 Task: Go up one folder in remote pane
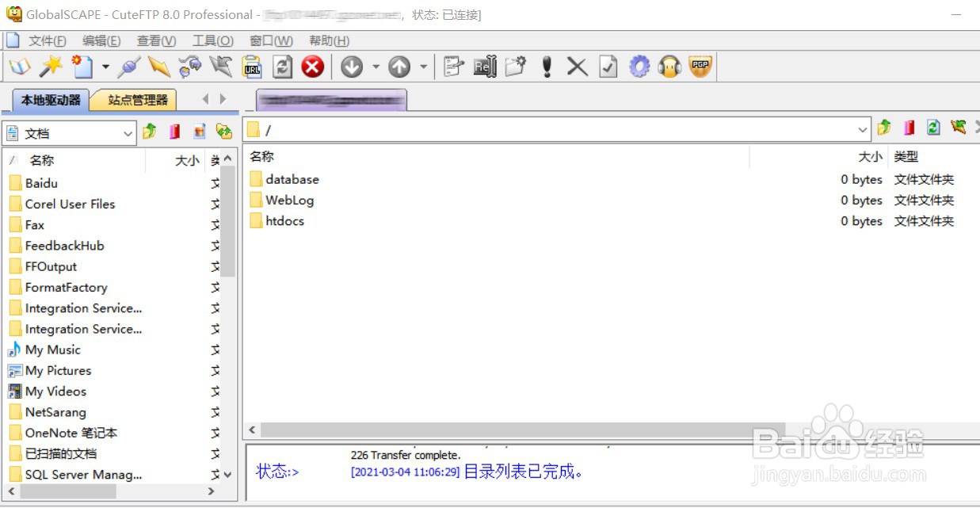point(884,127)
